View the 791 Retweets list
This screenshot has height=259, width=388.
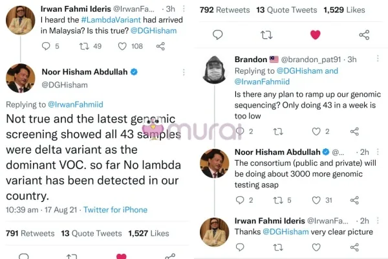pos(30,234)
